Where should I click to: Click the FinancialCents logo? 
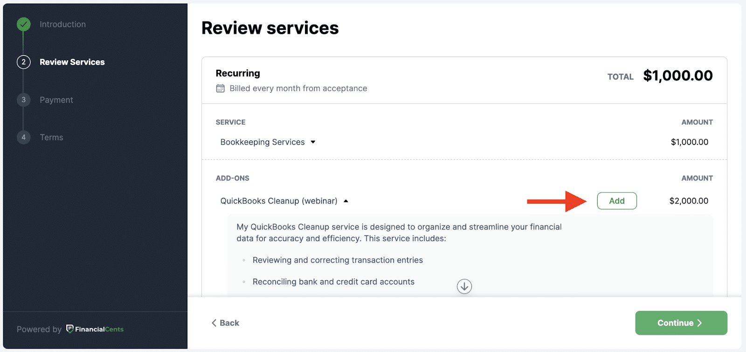(x=95, y=329)
